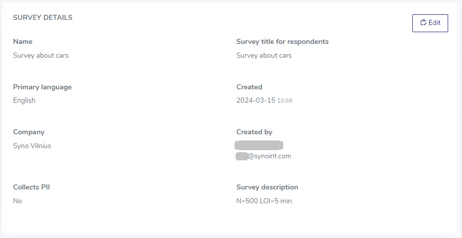Screen dimensions: 462x238
Task: Click the Edit button
Action: click(x=430, y=23)
